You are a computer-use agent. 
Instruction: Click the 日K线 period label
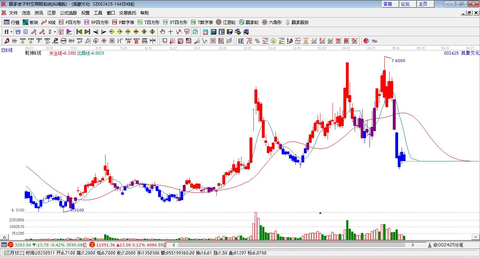click(7, 50)
